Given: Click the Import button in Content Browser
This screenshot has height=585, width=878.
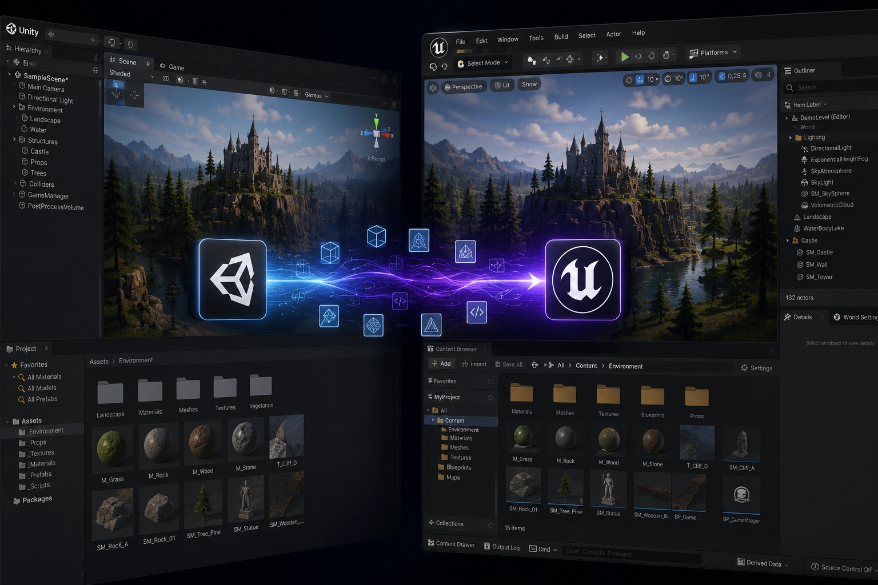Looking at the screenshot, I should [474, 364].
